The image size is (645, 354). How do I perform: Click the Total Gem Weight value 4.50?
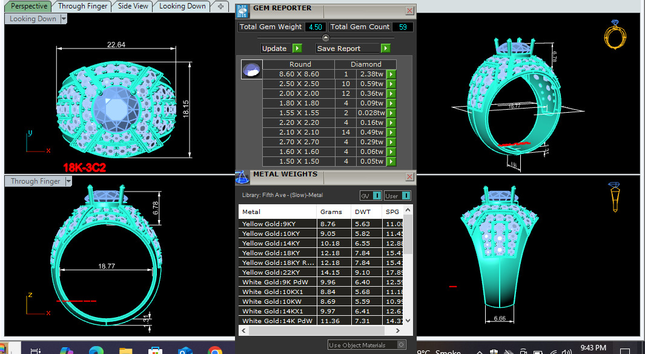point(315,27)
